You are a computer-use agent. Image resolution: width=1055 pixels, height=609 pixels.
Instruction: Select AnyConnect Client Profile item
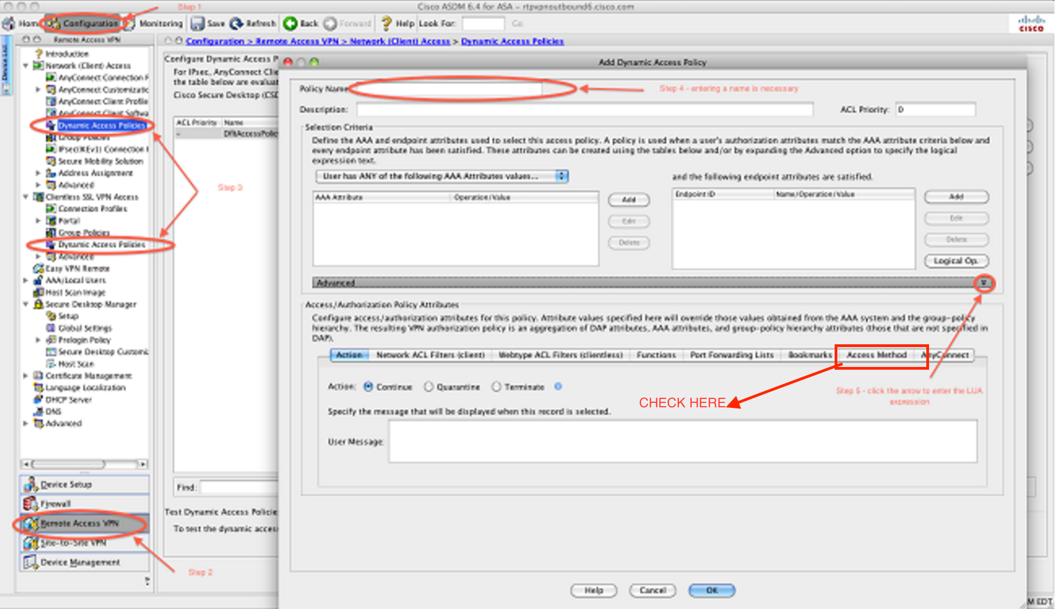pos(103,101)
